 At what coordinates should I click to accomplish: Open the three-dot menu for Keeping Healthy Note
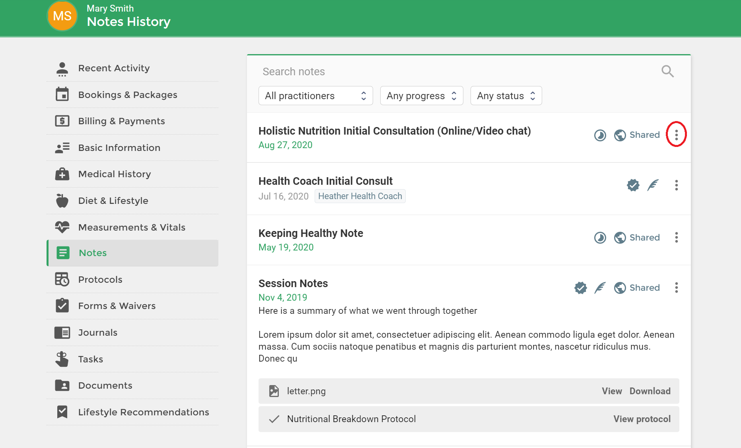[x=676, y=237]
